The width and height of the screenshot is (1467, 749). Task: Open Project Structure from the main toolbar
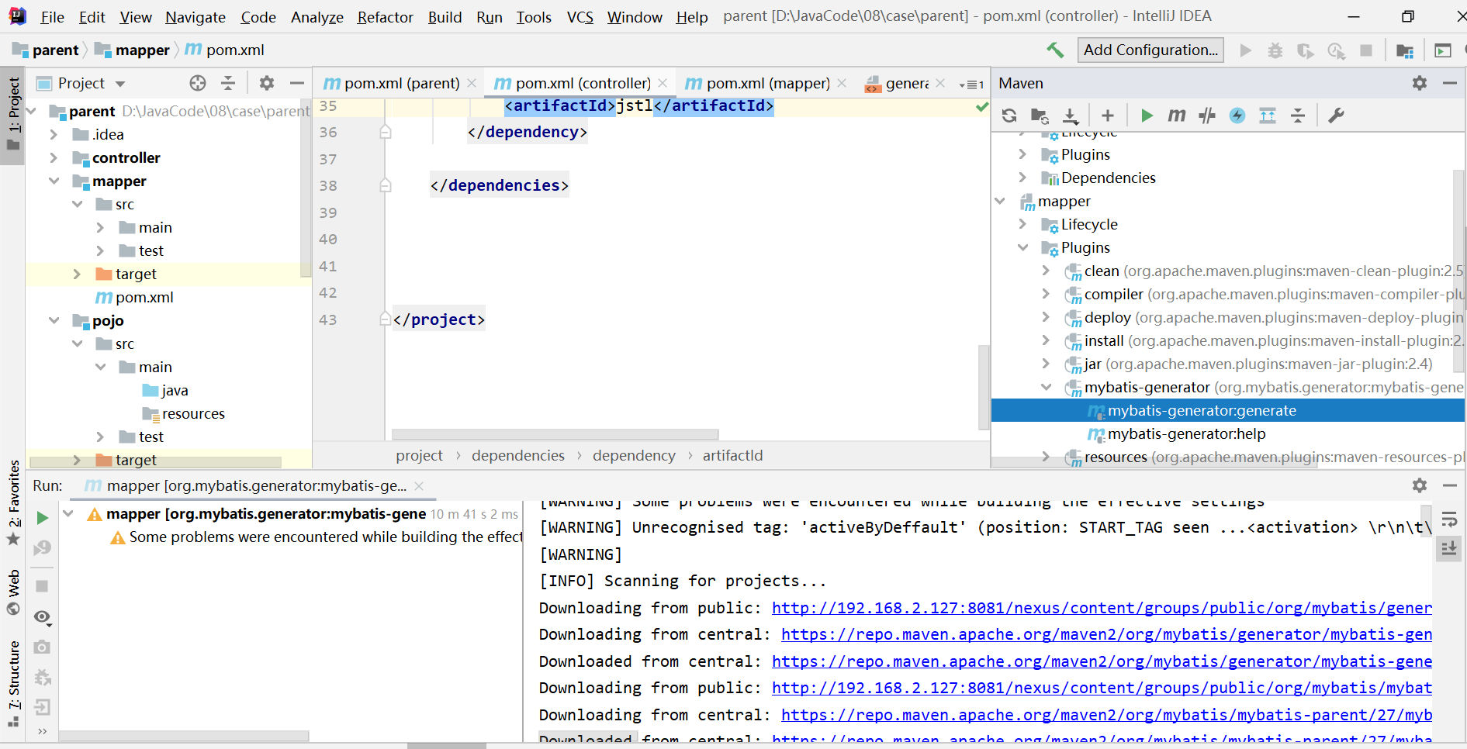pos(1405,50)
